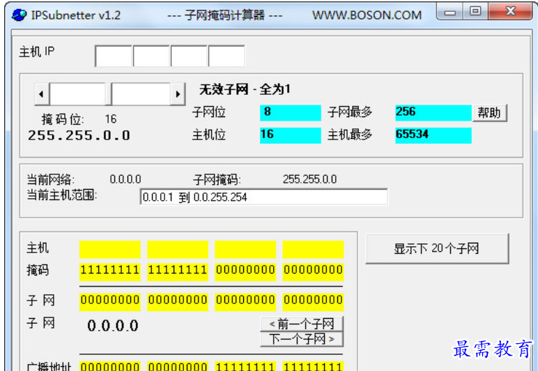538x371 pixels.
Task: Click the 下一个子网 next subnet button
Action: [302, 339]
